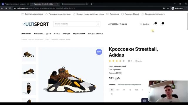Viewport: 188px width, 105px height.
Task: Select second sneaker thumbnail
Action: pyautogui.click(x=29, y=71)
